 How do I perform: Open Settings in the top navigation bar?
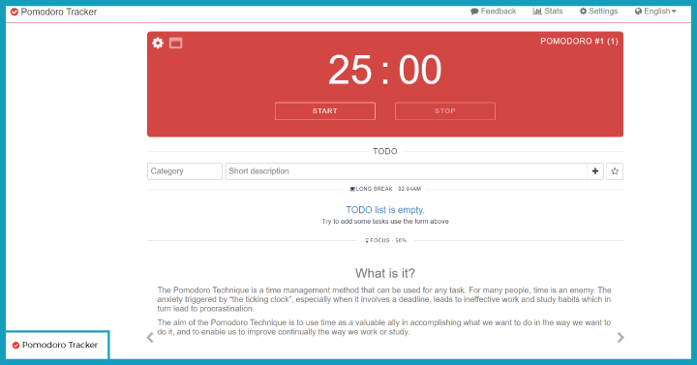pyautogui.click(x=599, y=11)
